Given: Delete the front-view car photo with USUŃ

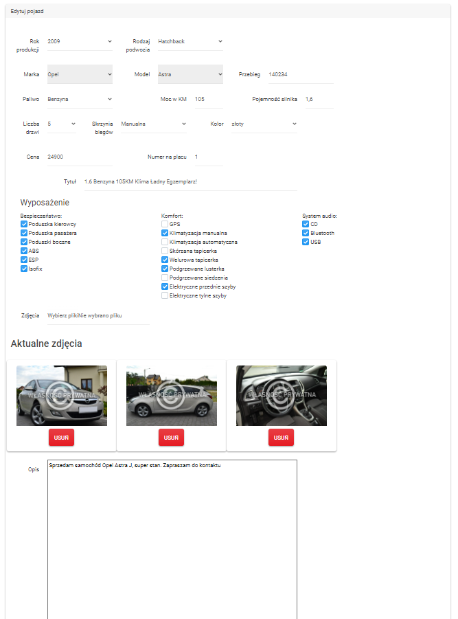Looking at the screenshot, I should coord(61,438).
